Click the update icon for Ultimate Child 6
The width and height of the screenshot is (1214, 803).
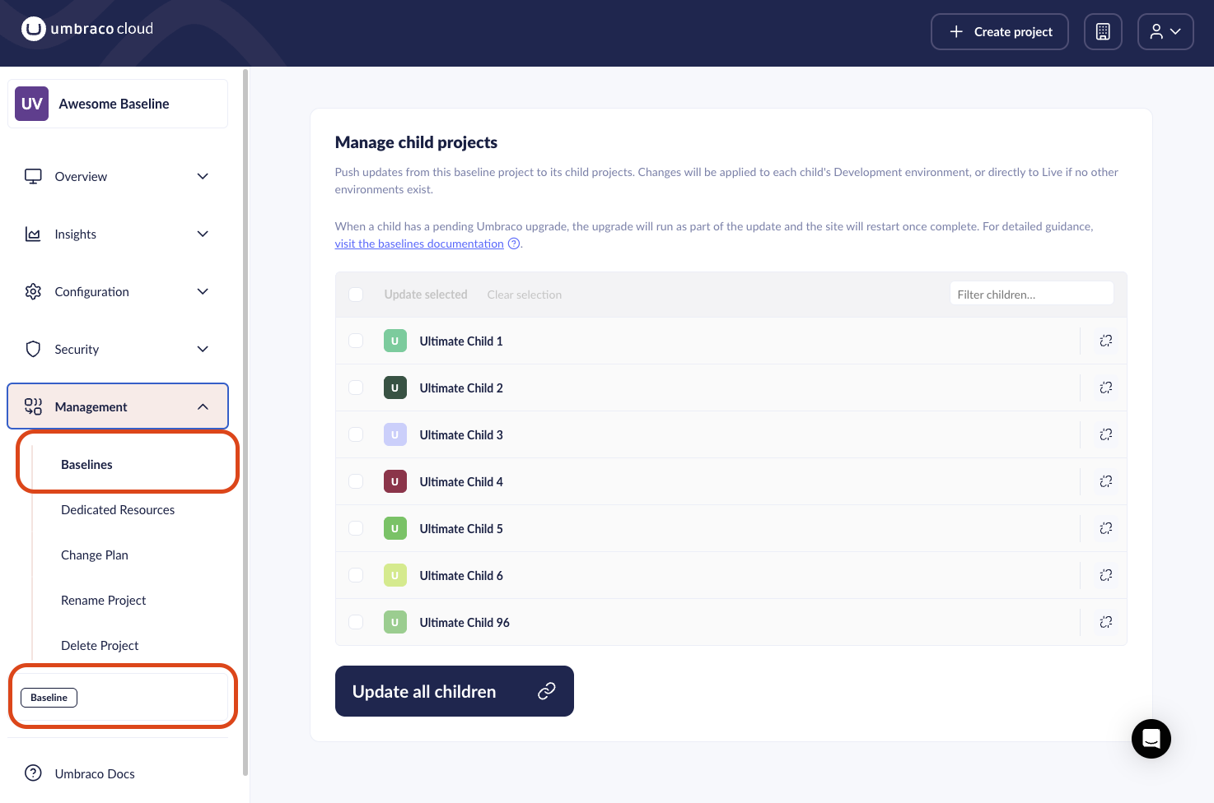click(x=1106, y=575)
